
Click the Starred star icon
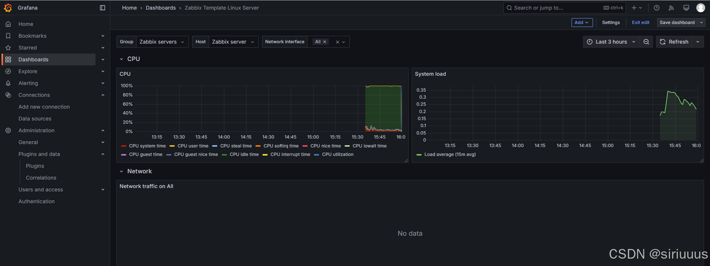coord(8,48)
